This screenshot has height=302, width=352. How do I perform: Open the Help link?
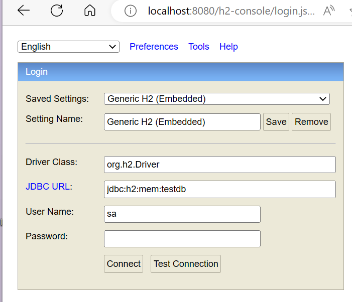pyautogui.click(x=228, y=47)
